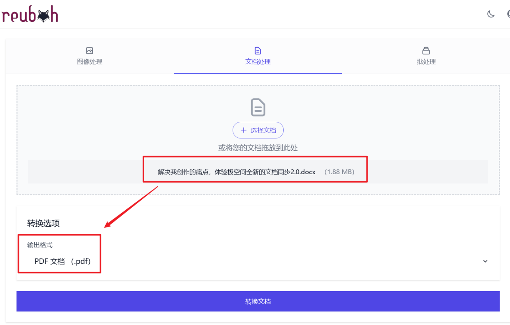This screenshot has height=325, width=510.
Task: Click the 选择文档 upload button
Action: [258, 130]
